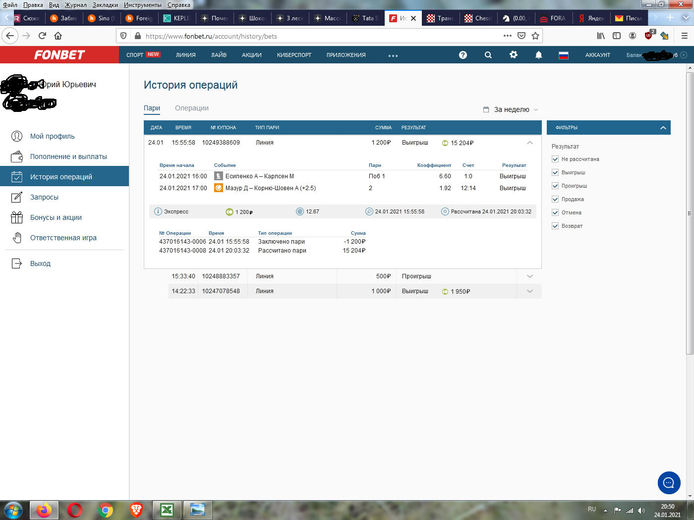The width and height of the screenshot is (694, 520).
Task: Open the За неделю period dropdown
Action: point(511,109)
